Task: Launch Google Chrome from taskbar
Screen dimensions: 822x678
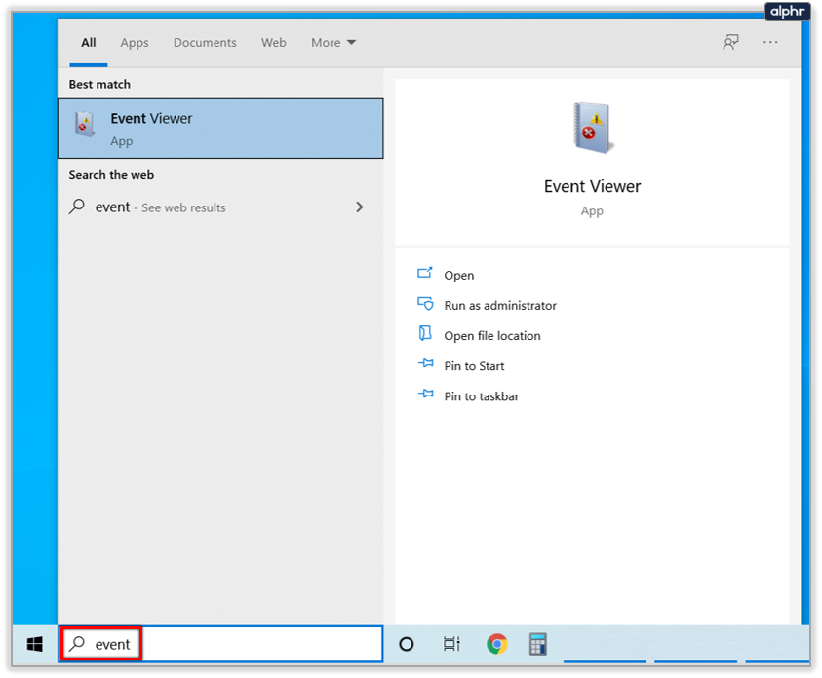Action: (x=497, y=644)
